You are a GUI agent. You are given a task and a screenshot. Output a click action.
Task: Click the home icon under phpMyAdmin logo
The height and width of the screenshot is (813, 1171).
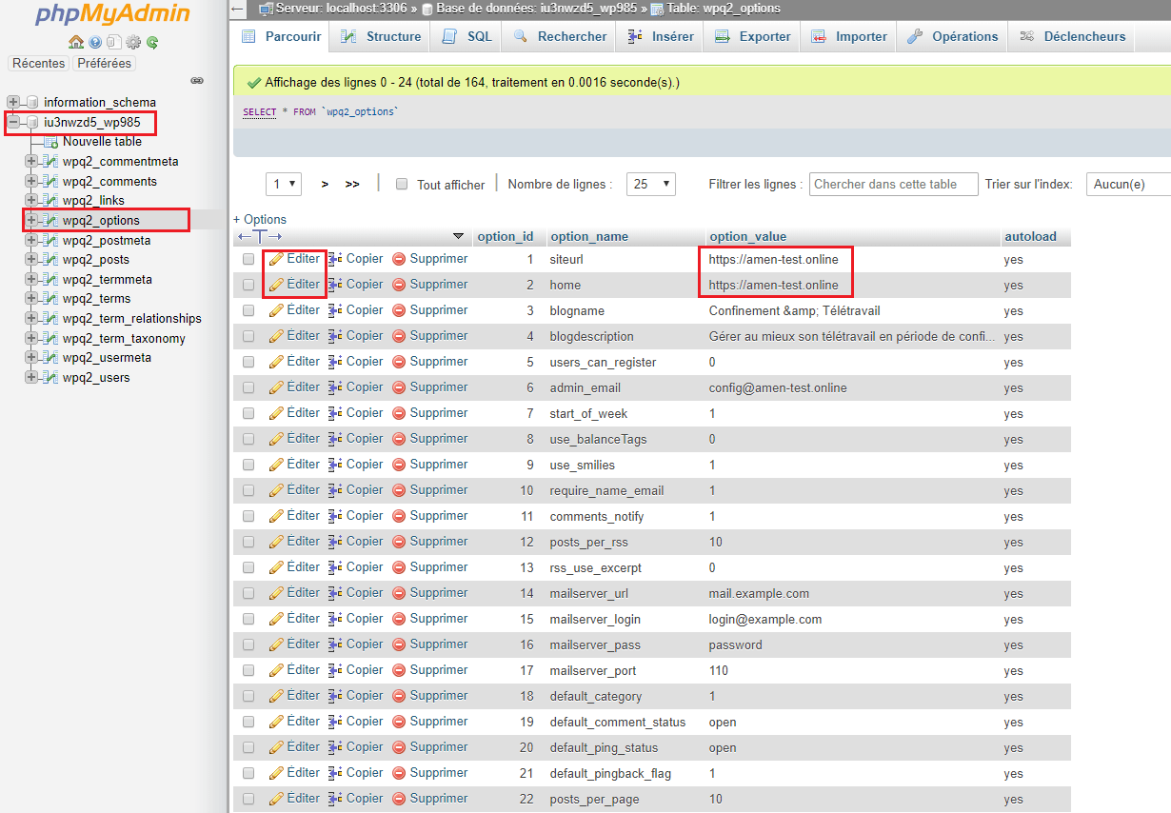(76, 42)
